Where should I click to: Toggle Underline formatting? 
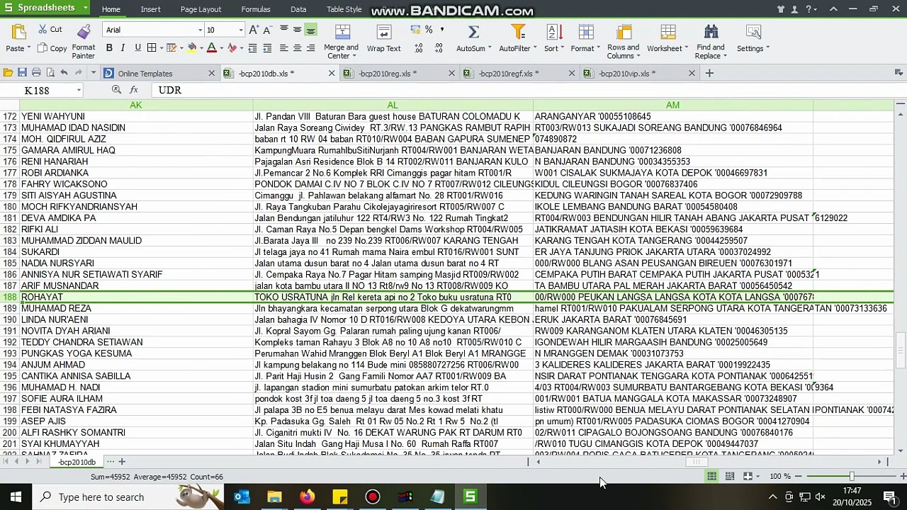(x=137, y=48)
